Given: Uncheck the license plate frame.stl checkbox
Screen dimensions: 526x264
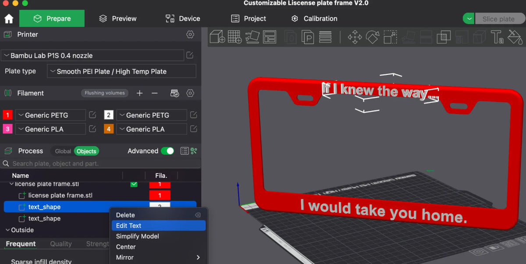Looking at the screenshot, I should [x=134, y=184].
